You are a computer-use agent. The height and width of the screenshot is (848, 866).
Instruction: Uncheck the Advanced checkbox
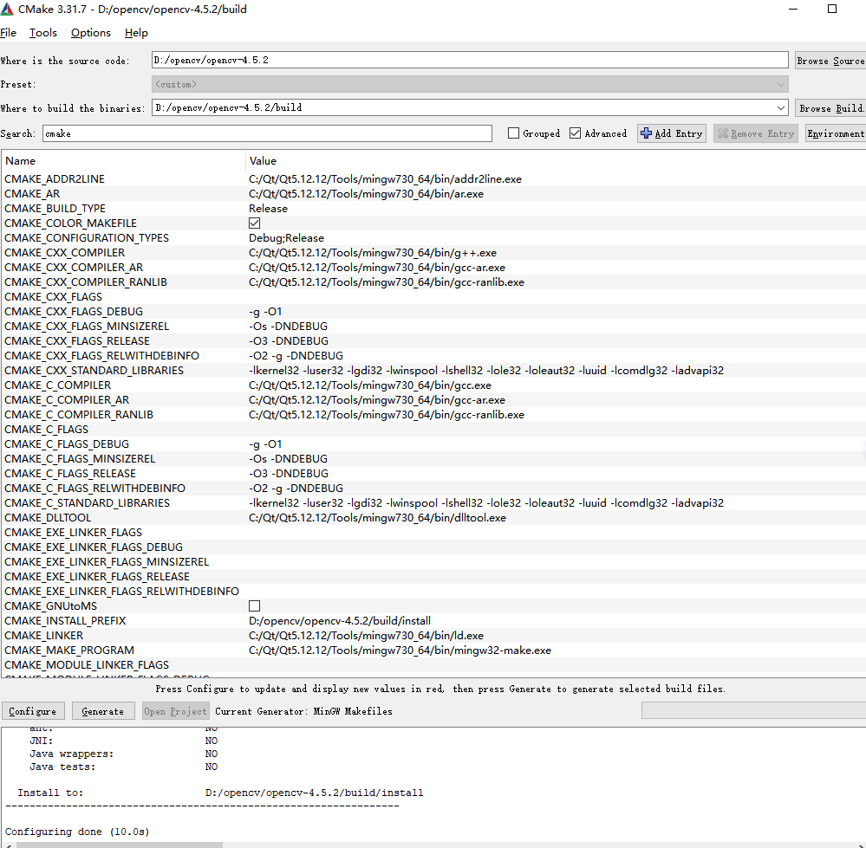coord(575,133)
